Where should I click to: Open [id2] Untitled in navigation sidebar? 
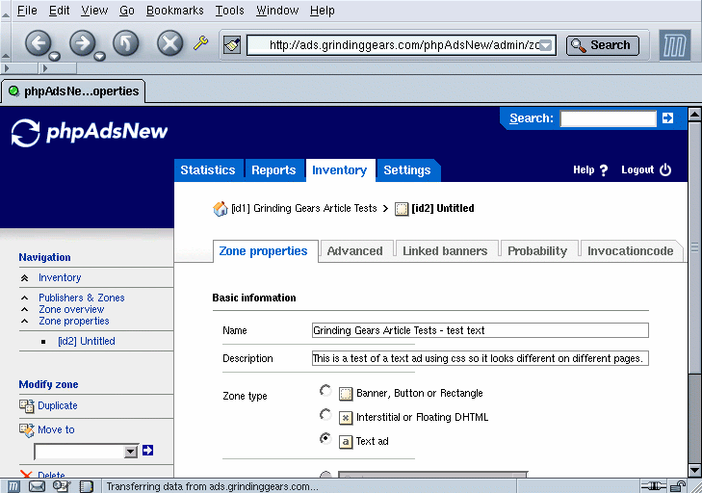pyautogui.click(x=87, y=341)
